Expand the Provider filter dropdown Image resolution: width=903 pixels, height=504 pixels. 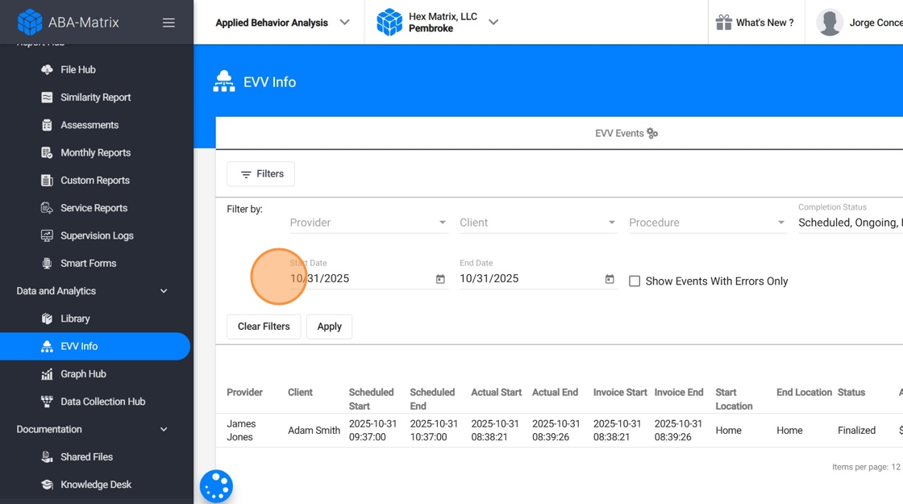pos(368,223)
